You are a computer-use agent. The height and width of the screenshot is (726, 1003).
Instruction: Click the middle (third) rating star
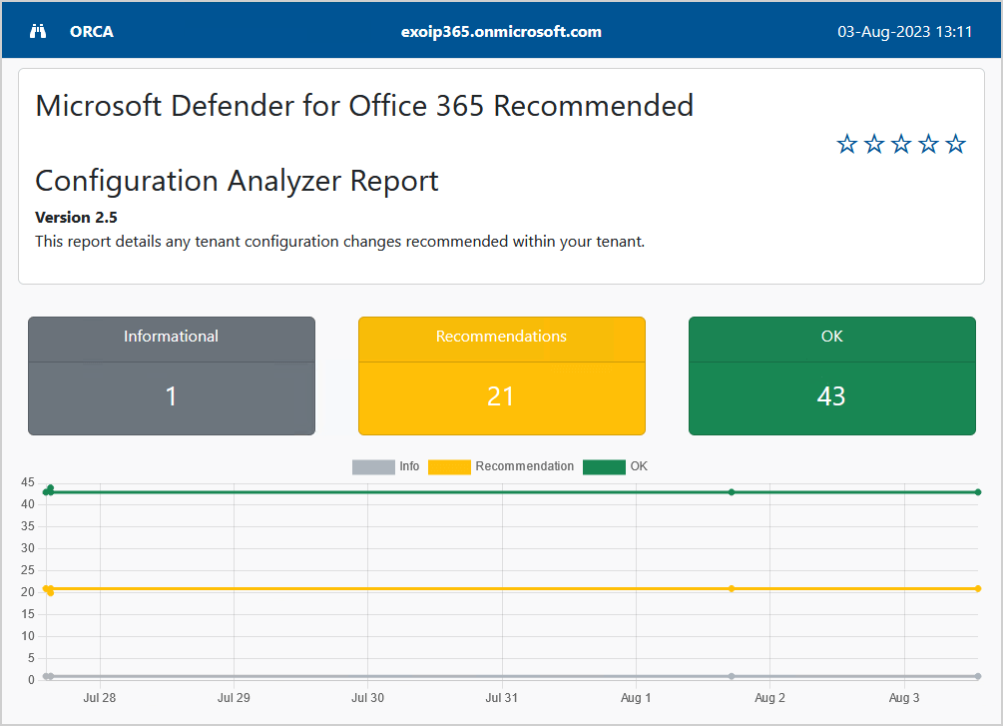pos(901,145)
